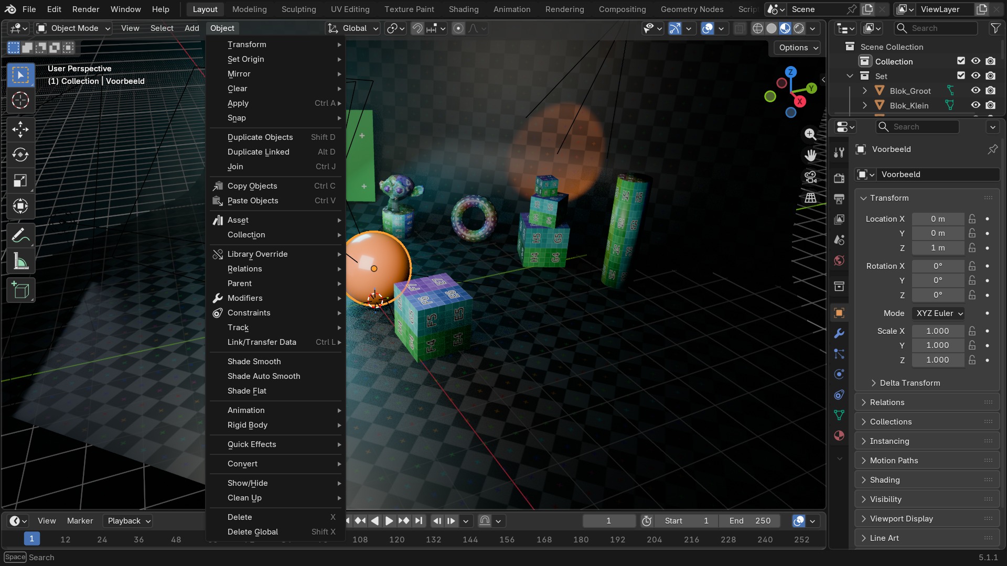
Task: Switch perspective/orthographic grid gizmo
Action: point(810,198)
